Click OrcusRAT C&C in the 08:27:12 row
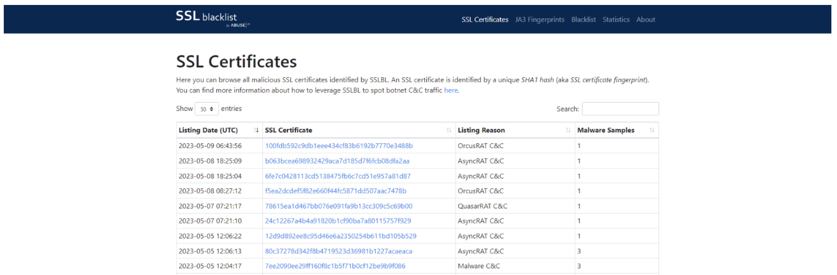 tap(480, 191)
